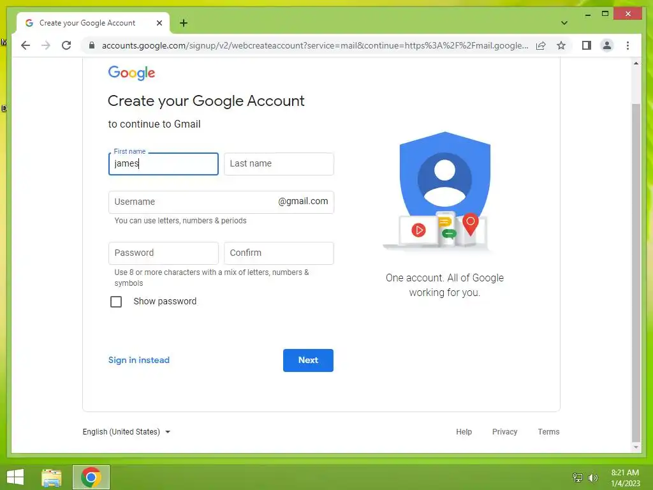Click the Chrome taskbar icon
Image resolution: width=653 pixels, height=490 pixels.
(x=91, y=477)
